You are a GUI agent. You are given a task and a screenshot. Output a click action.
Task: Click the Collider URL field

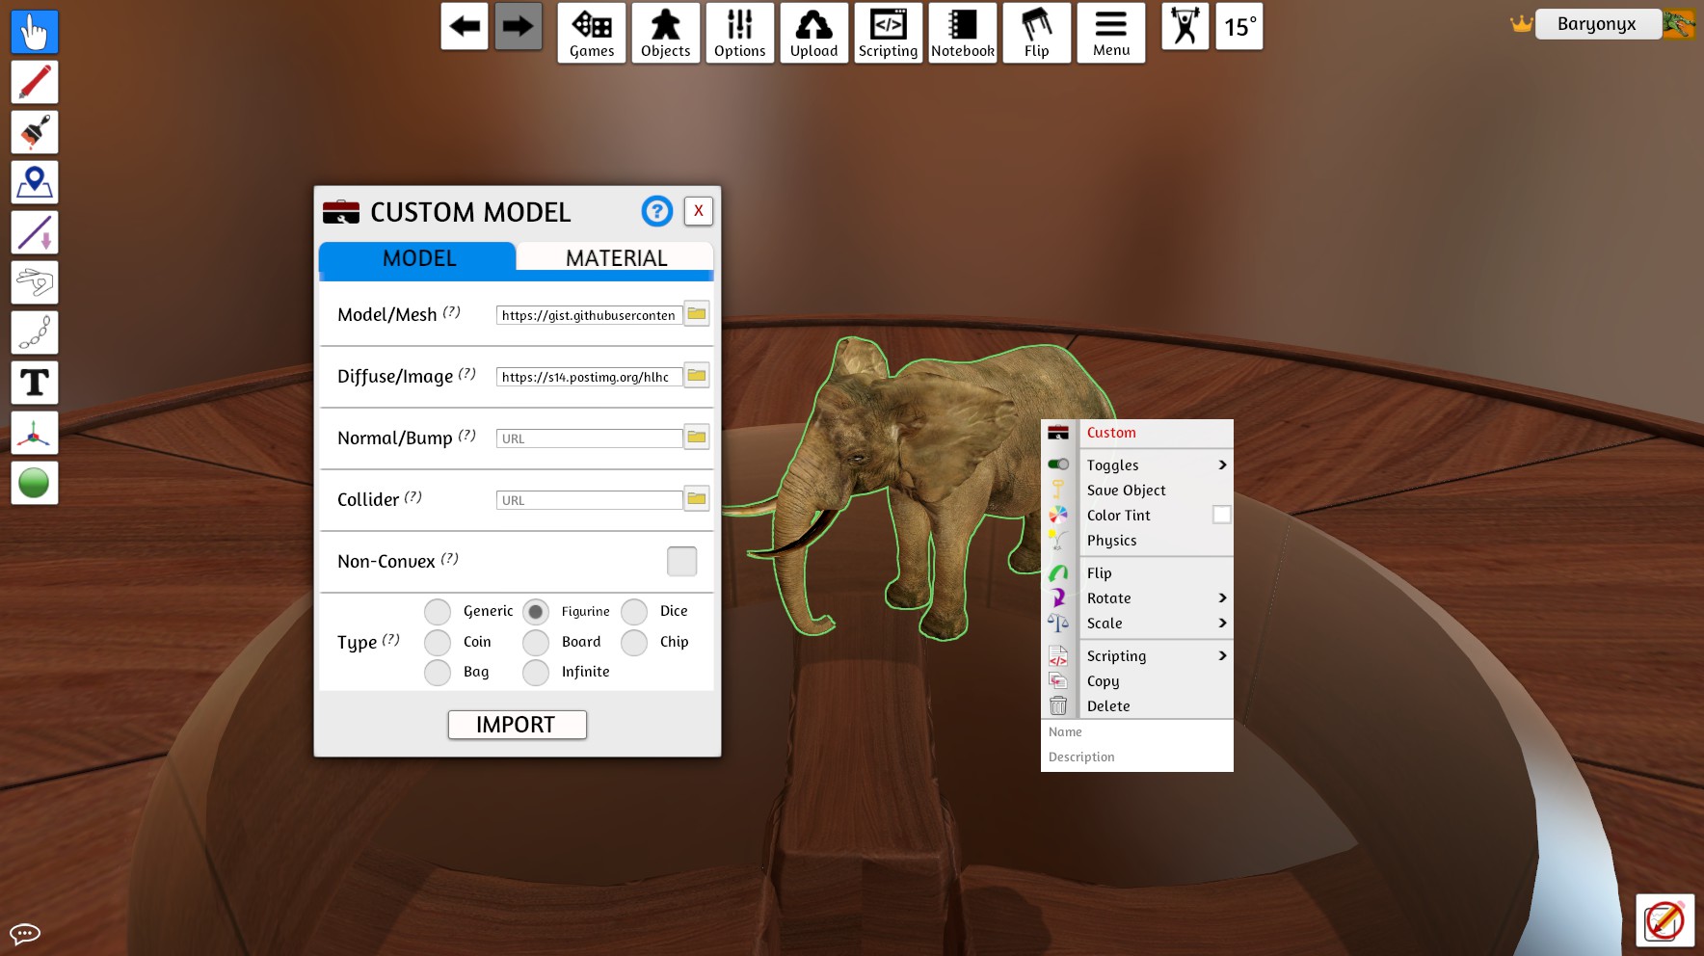click(x=589, y=500)
